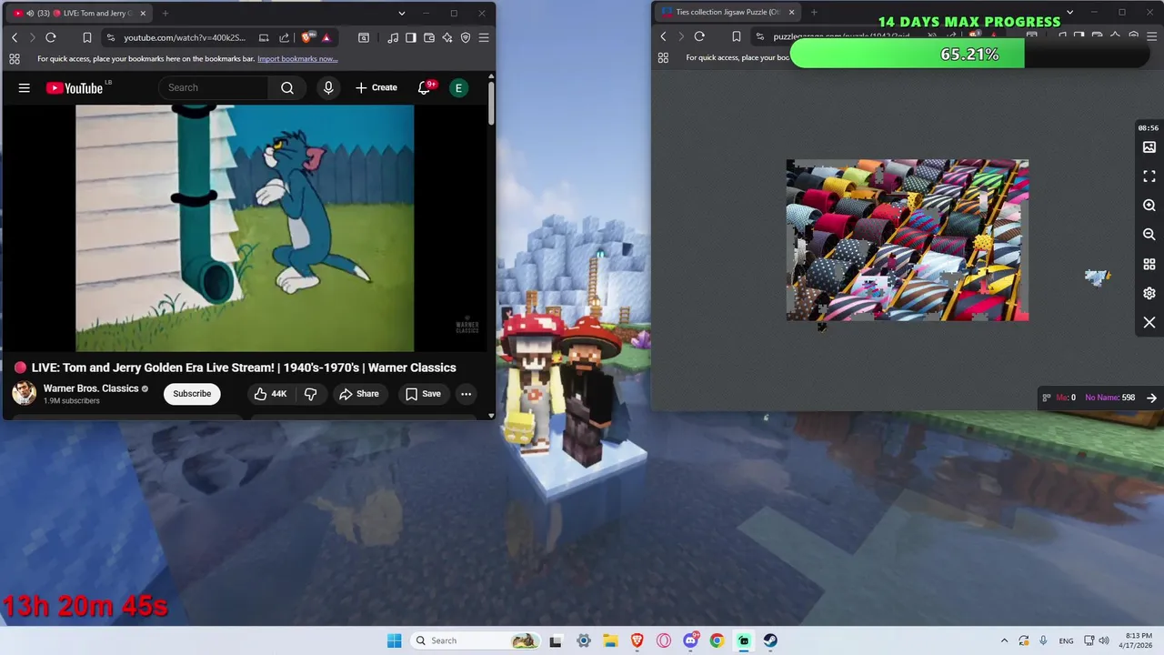The image size is (1164, 655).
Task: Pick up the loose puzzle piece on the right
Action: [1098, 277]
